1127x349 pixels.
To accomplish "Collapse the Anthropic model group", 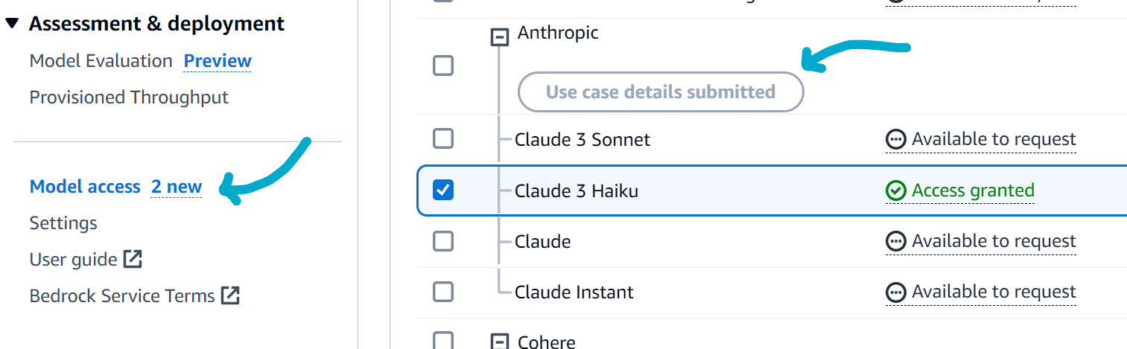I will coord(500,36).
